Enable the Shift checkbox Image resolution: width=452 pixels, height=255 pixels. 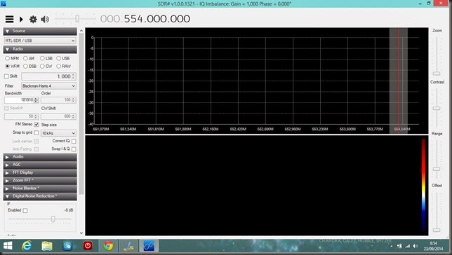pos(6,76)
